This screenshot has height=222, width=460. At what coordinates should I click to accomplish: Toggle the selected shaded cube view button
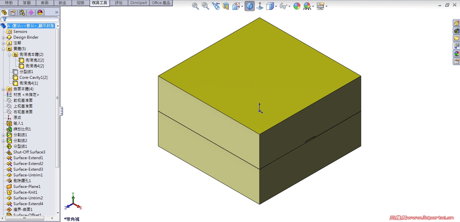250,6
